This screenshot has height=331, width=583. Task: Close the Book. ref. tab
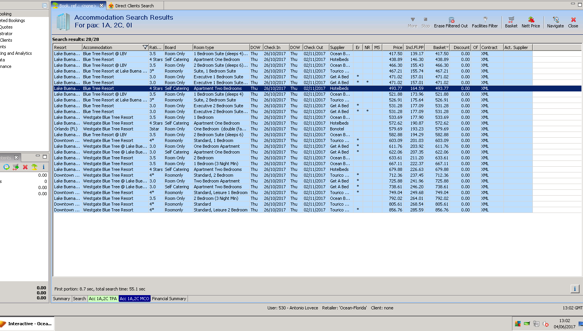pyautogui.click(x=101, y=5)
